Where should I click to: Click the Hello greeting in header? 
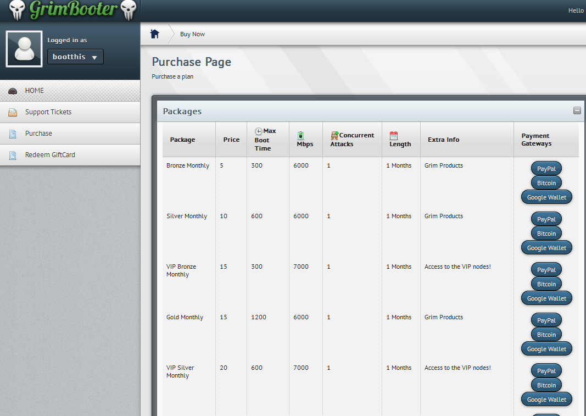[576, 10]
